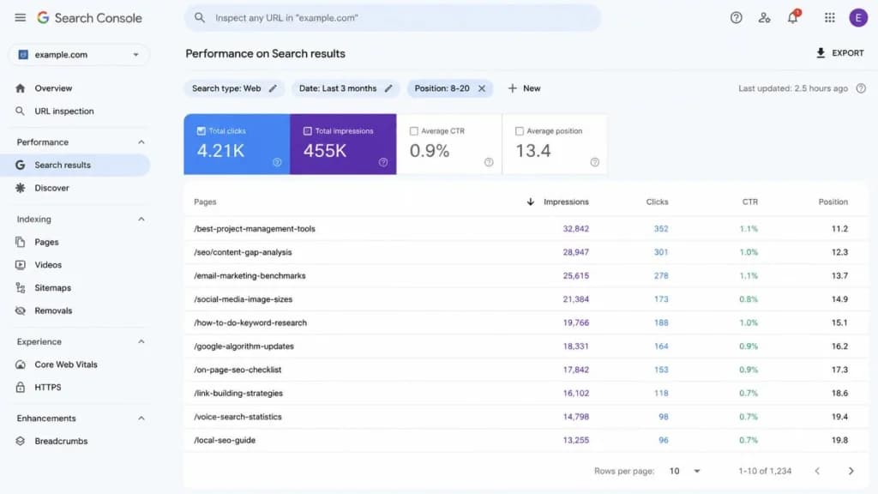
Task: Open /google-algorithm-updates page row
Action: click(x=526, y=346)
